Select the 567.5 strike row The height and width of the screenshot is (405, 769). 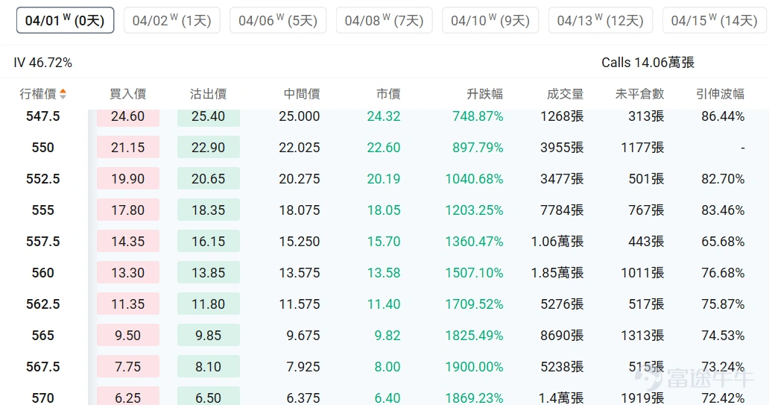click(384, 367)
